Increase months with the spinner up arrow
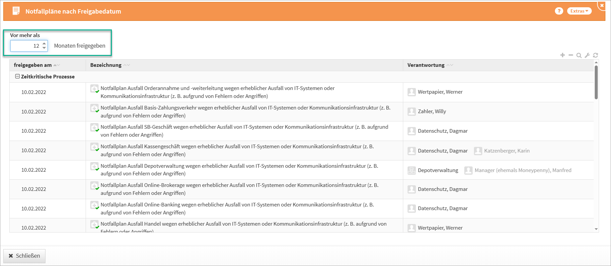 pyautogui.click(x=44, y=43)
